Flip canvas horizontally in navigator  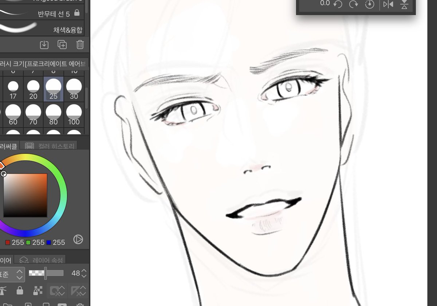(x=388, y=4)
